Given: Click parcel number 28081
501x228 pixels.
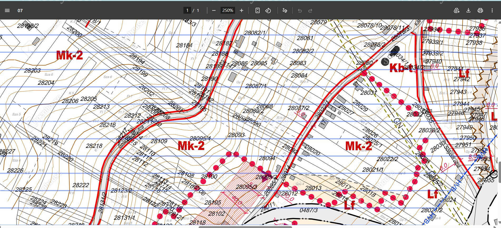Looking at the screenshot, I should click(305, 38).
